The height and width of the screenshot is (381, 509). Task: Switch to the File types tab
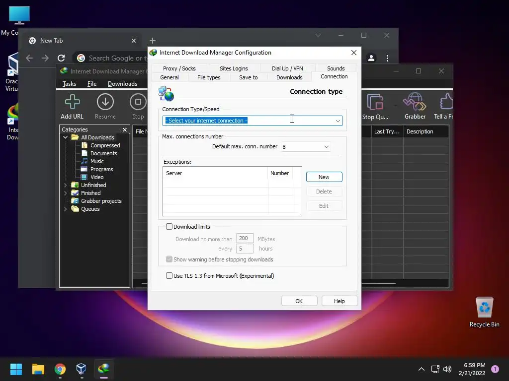(x=209, y=77)
